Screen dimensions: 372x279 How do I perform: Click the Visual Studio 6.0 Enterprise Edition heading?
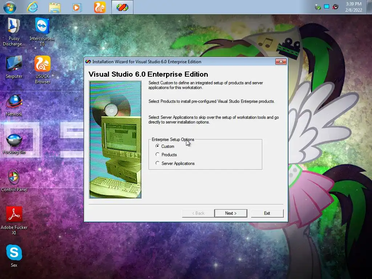(x=148, y=74)
